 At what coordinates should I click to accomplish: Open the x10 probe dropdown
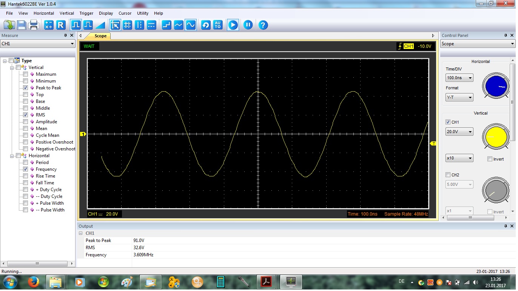click(459, 158)
